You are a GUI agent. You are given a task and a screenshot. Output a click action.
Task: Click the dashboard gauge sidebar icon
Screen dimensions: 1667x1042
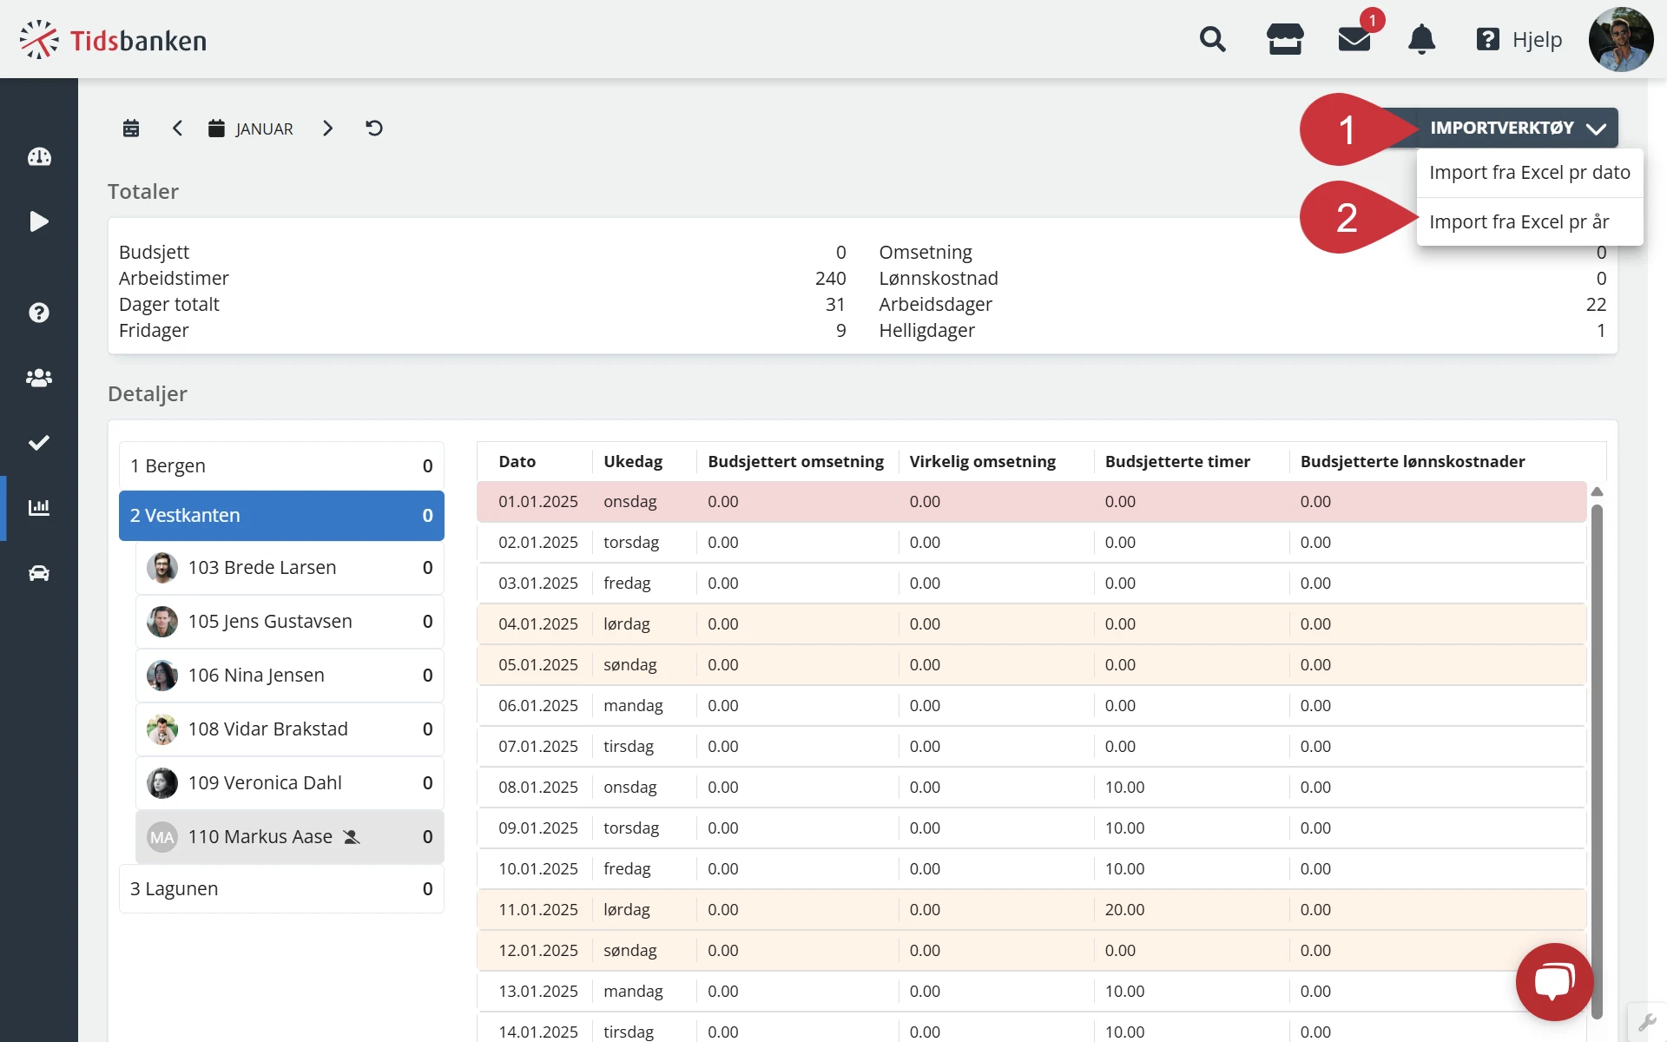[x=39, y=157]
